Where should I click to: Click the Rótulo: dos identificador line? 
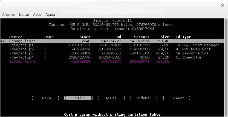[x=112, y=29]
